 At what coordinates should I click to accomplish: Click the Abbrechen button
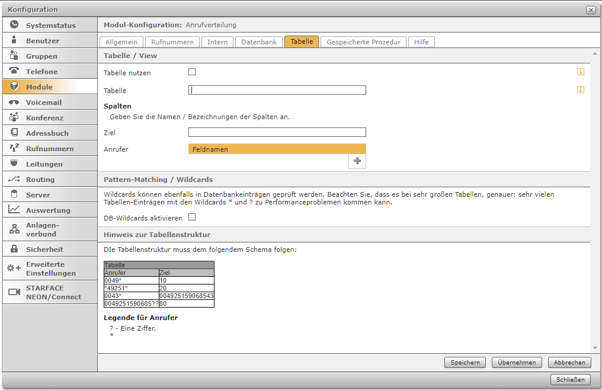click(x=569, y=363)
